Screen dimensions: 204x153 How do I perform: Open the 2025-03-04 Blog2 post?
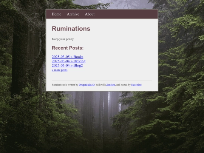click(67, 65)
